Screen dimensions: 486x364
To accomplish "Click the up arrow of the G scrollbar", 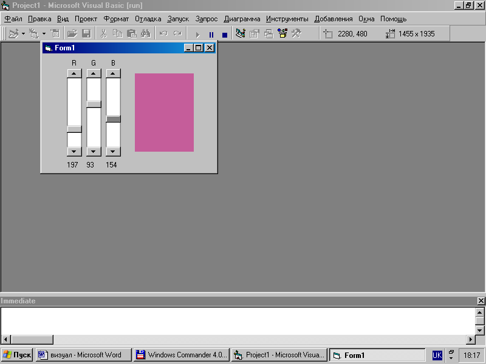I will click(94, 73).
